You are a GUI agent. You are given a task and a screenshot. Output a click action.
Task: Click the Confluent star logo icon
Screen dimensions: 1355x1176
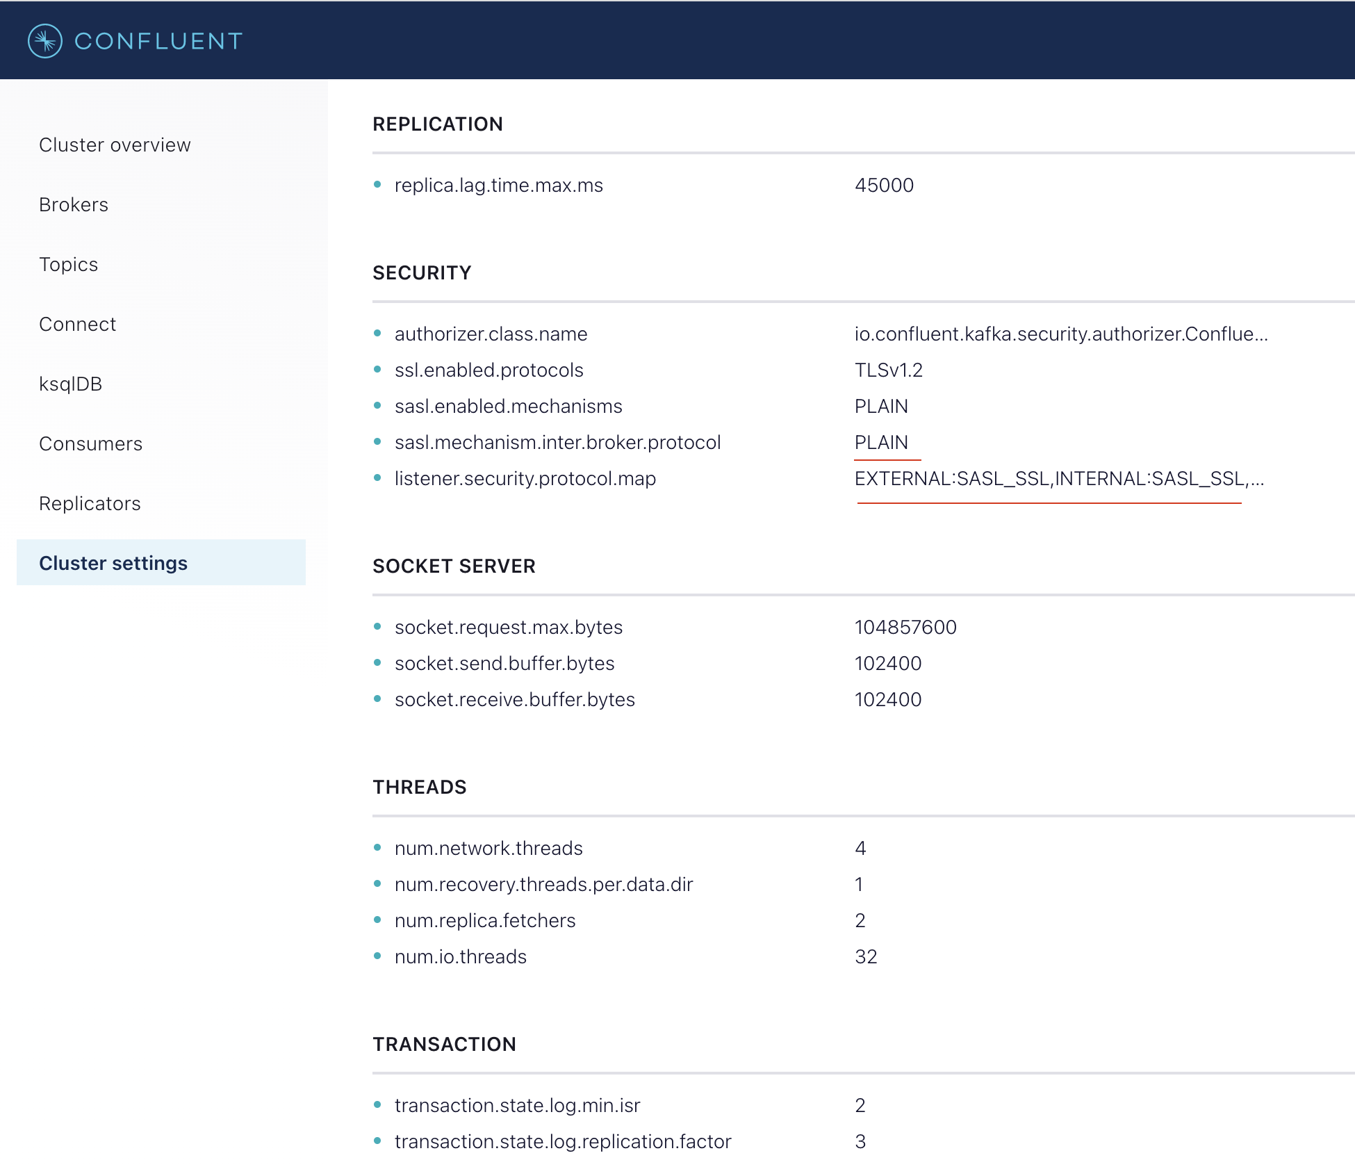point(45,41)
